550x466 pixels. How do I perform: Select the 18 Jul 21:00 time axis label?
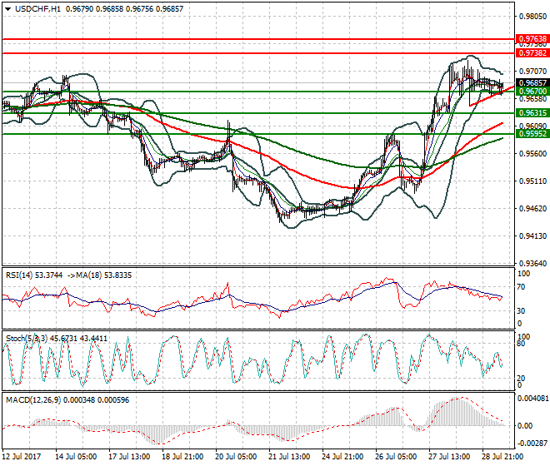pyautogui.click(x=182, y=457)
